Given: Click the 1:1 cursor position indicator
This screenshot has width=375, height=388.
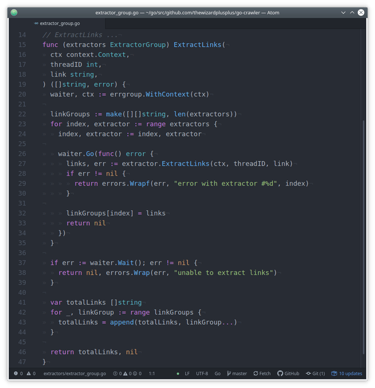Looking at the screenshot, I should pos(152,373).
